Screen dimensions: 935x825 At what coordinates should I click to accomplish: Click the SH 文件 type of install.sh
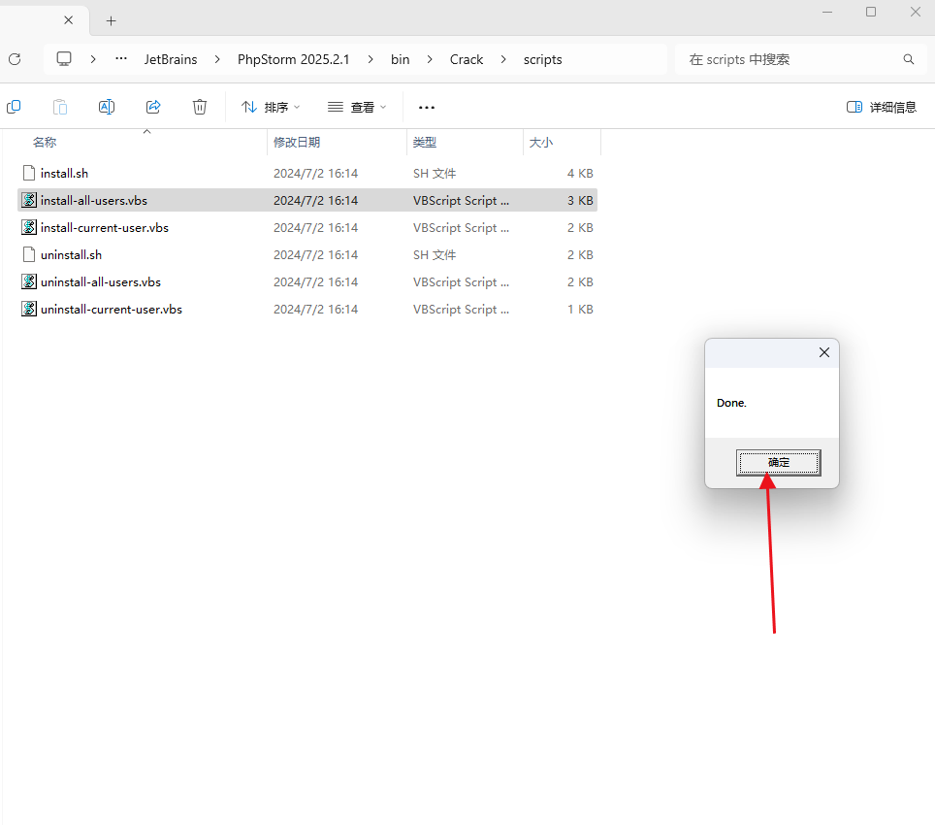(x=435, y=174)
